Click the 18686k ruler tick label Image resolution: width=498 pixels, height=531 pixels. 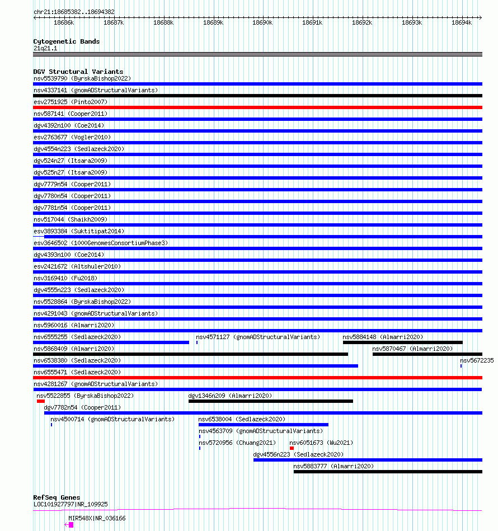[x=64, y=23]
